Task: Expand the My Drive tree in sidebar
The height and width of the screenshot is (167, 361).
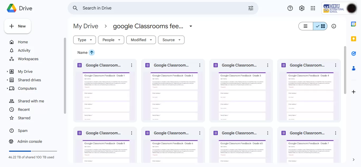Action: 7,71
